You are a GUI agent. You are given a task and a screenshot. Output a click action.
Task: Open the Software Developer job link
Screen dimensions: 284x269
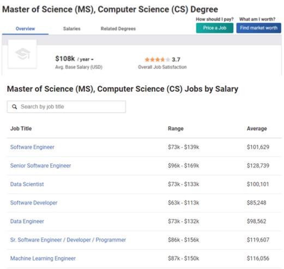34,203
